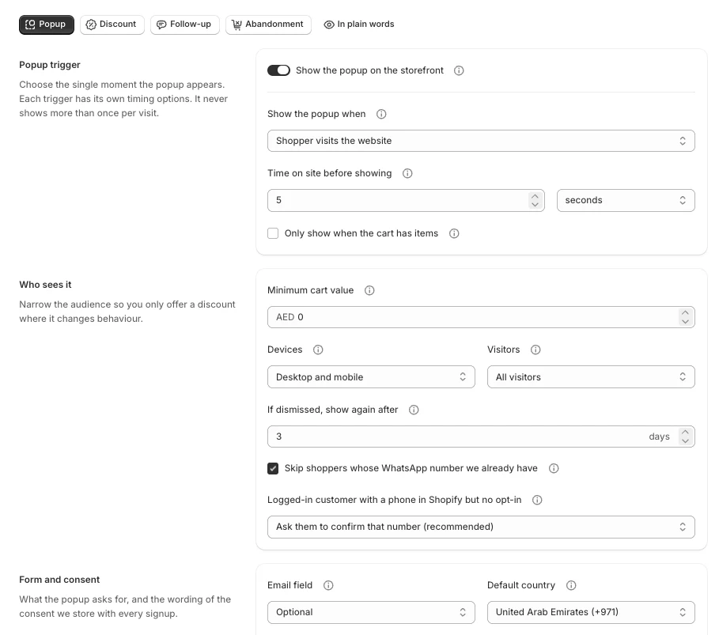The width and height of the screenshot is (719, 635).
Task: Click info icon beside Devices
Action: (x=318, y=350)
